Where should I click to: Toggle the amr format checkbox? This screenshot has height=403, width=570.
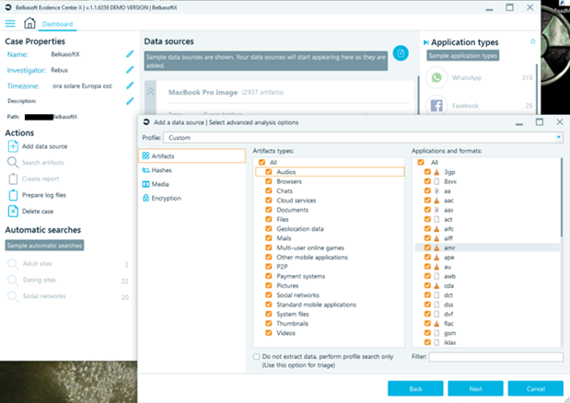pos(427,248)
